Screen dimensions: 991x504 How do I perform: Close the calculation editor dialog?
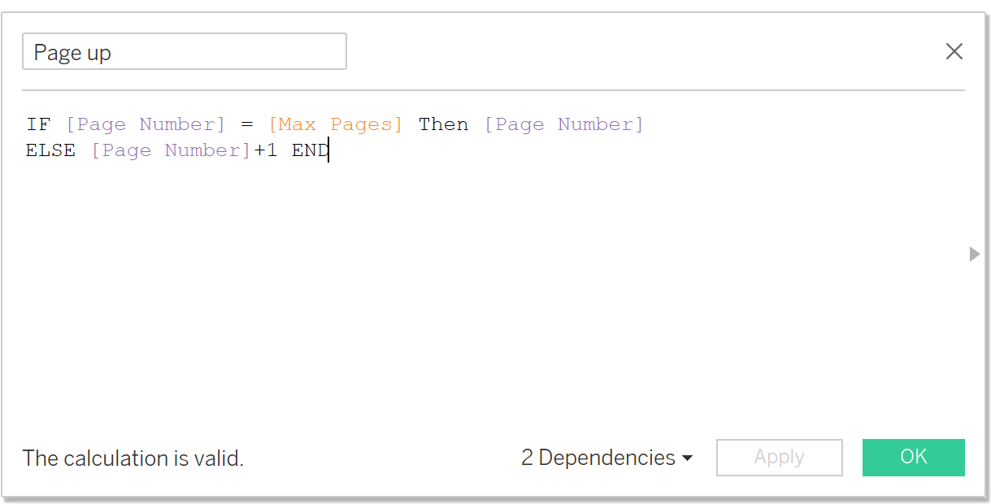click(x=954, y=52)
